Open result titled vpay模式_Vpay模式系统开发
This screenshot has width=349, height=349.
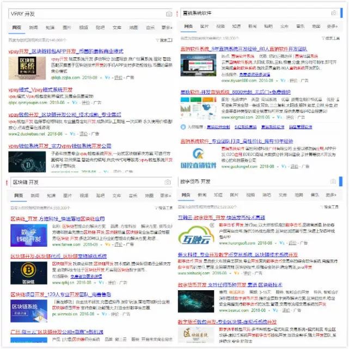tap(40, 90)
